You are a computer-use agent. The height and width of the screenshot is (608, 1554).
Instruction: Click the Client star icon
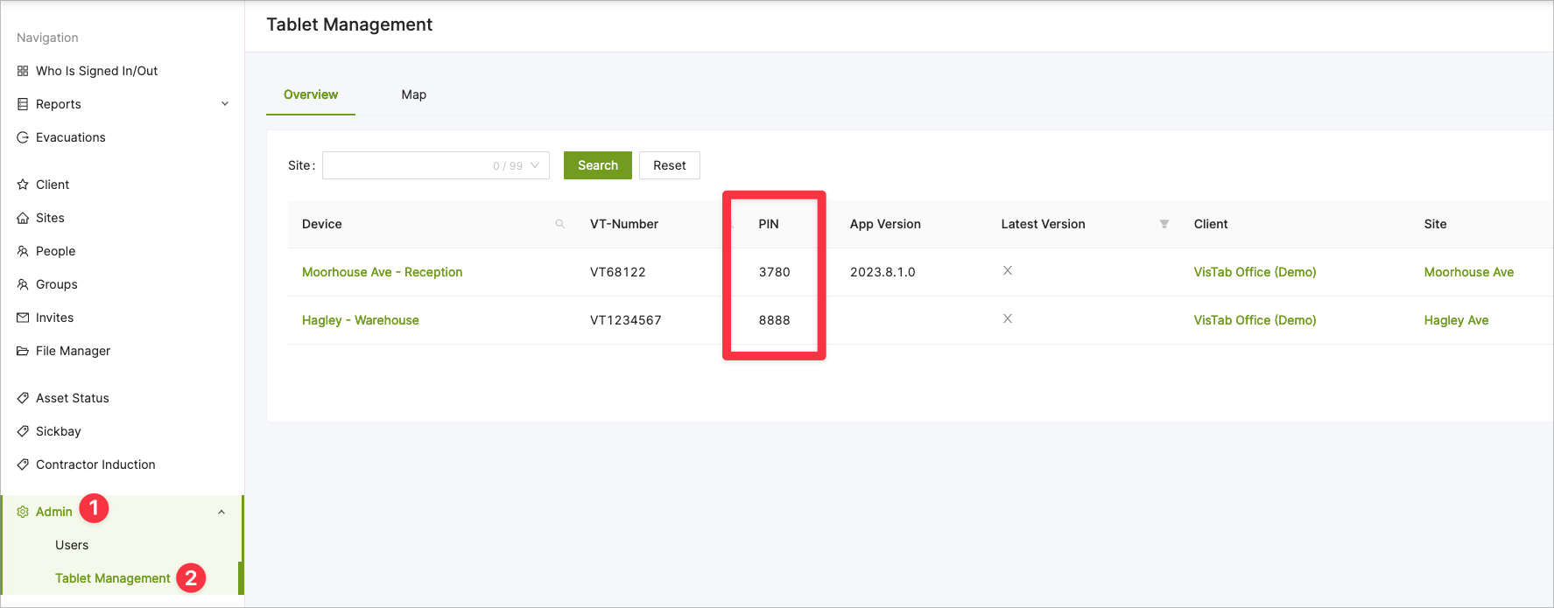[x=23, y=185]
